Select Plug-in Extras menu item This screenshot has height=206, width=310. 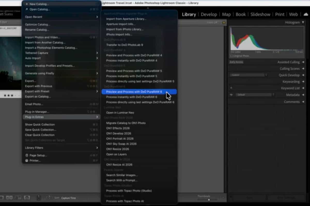61,117
